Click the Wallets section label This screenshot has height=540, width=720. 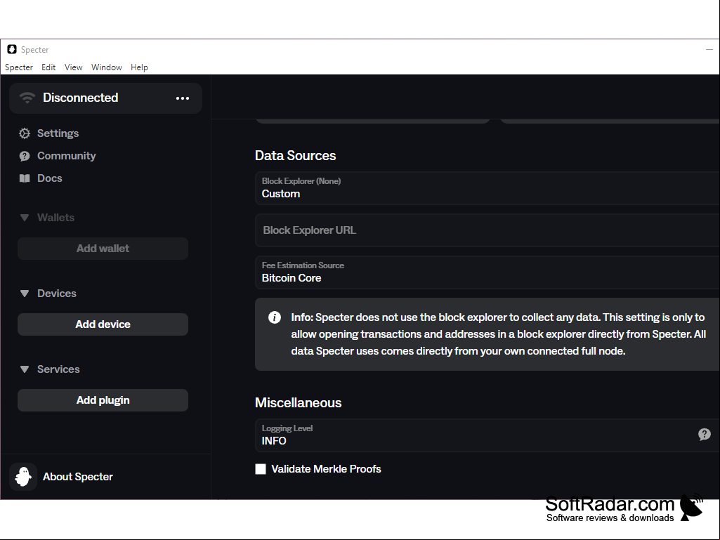[x=55, y=217]
